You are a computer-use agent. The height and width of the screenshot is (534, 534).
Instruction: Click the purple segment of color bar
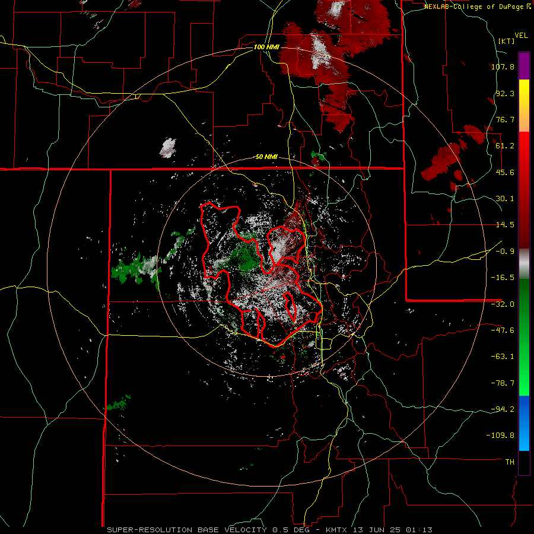524,66
